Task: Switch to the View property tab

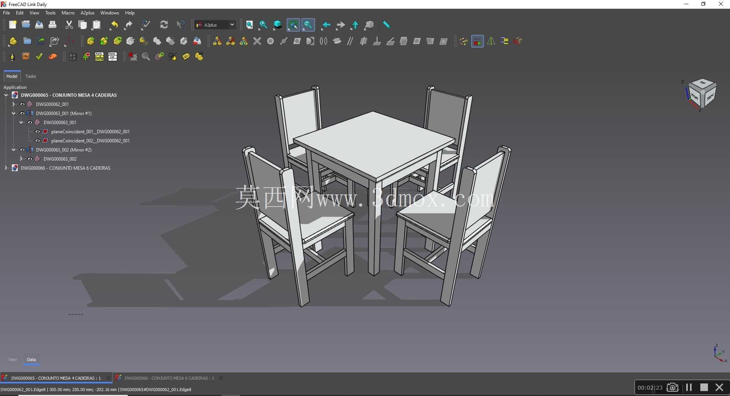Action: tap(13, 360)
